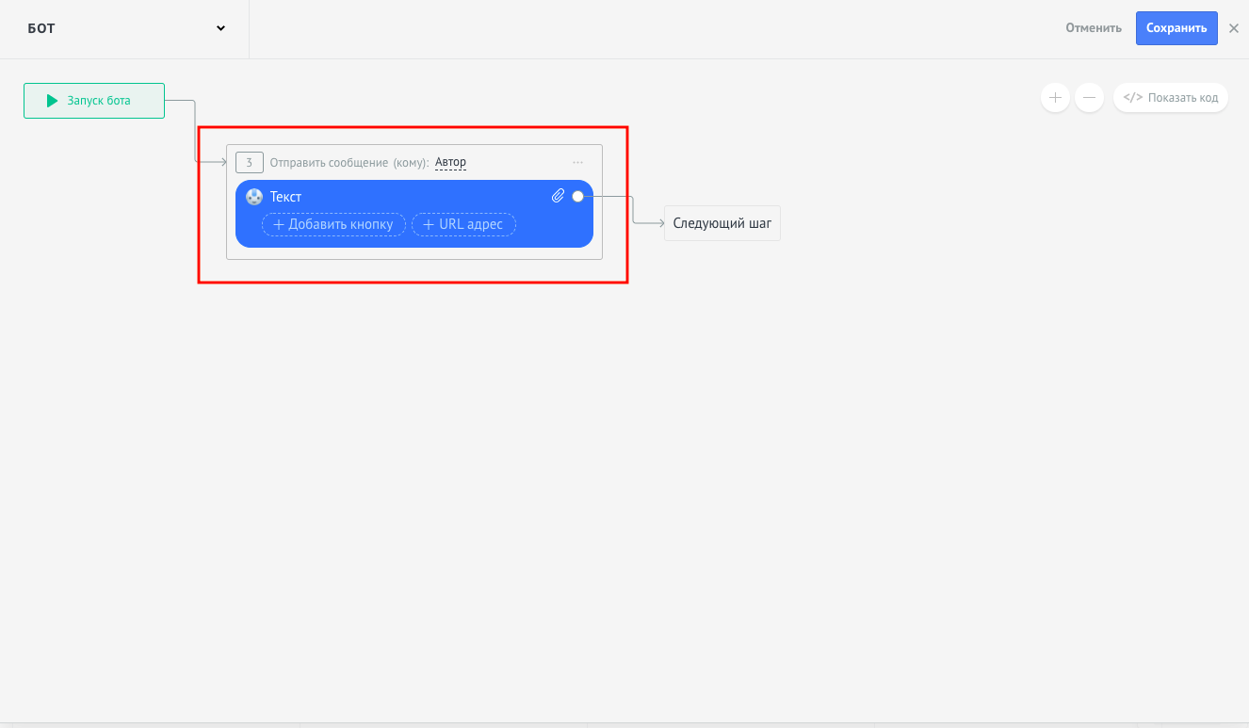Change the recipient by clicking Автор

coord(450,162)
